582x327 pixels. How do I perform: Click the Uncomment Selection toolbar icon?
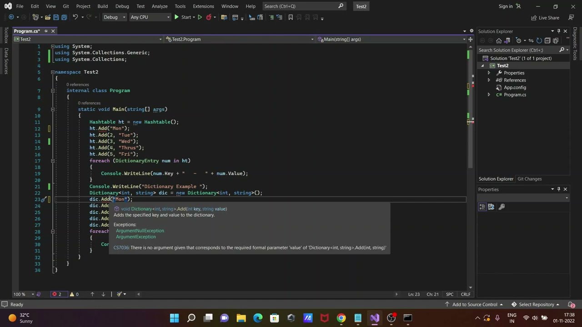280,17
